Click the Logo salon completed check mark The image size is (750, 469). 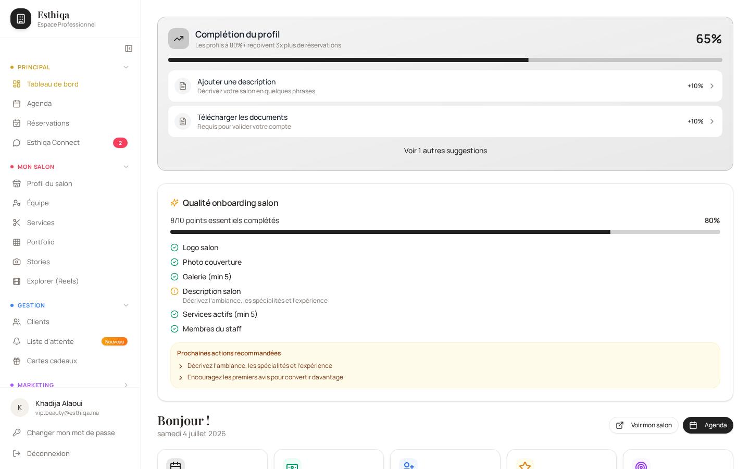coord(174,248)
